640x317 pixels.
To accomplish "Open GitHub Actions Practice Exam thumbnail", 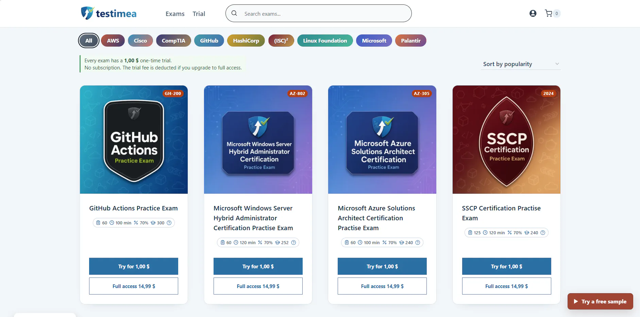I will pyautogui.click(x=134, y=140).
